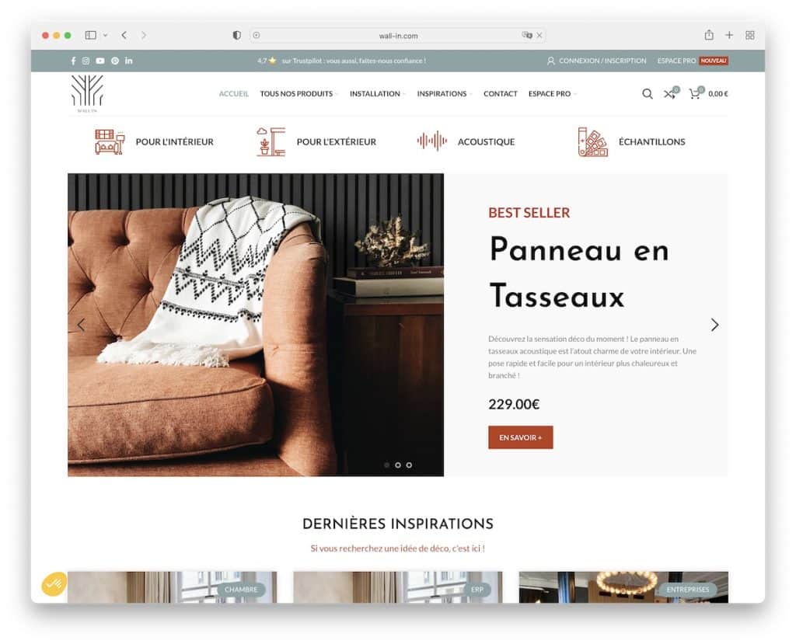Image resolution: width=796 pixels, height=644 pixels.
Task: Expand the Inspirations dropdown menu
Action: click(x=444, y=94)
